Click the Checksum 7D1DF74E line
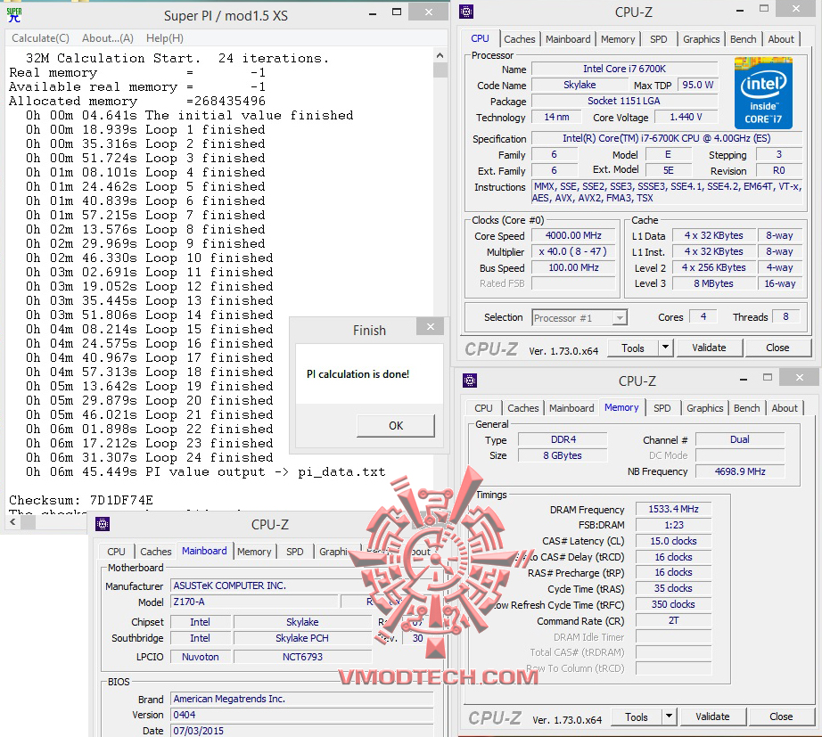The width and height of the screenshot is (822, 737). pos(81,500)
